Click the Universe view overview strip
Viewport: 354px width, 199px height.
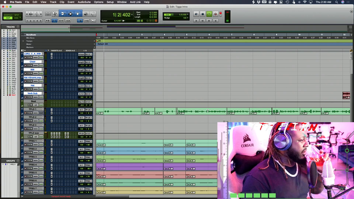[x=184, y=29]
